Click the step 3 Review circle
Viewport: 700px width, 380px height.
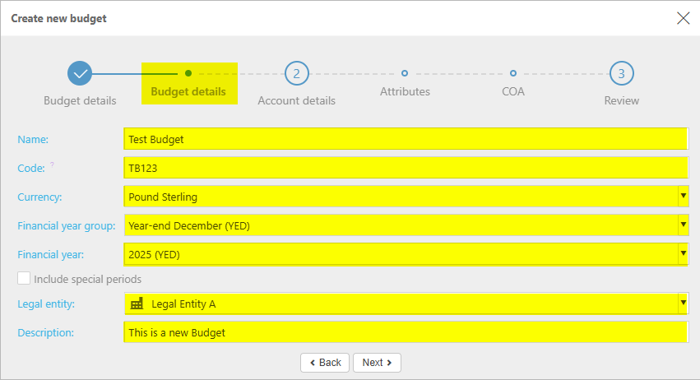click(621, 73)
